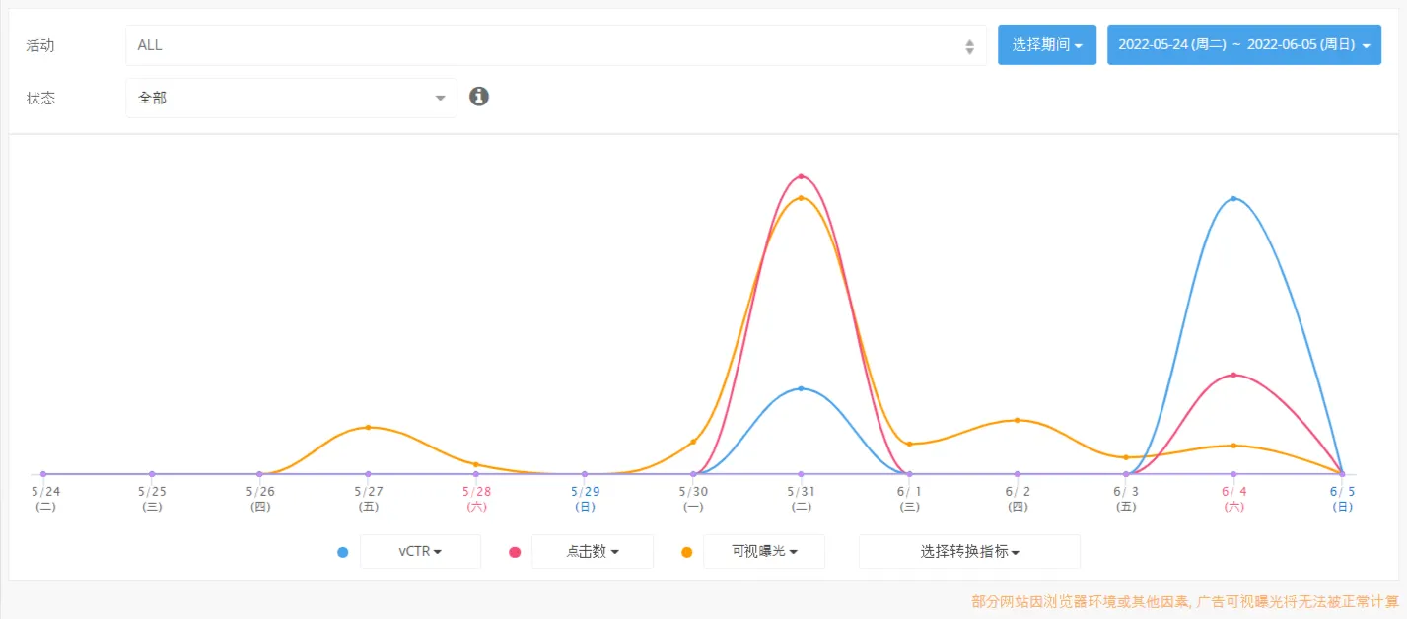Click the pink data point on 6/4
The width and height of the screenshot is (1407, 619).
tap(1233, 375)
